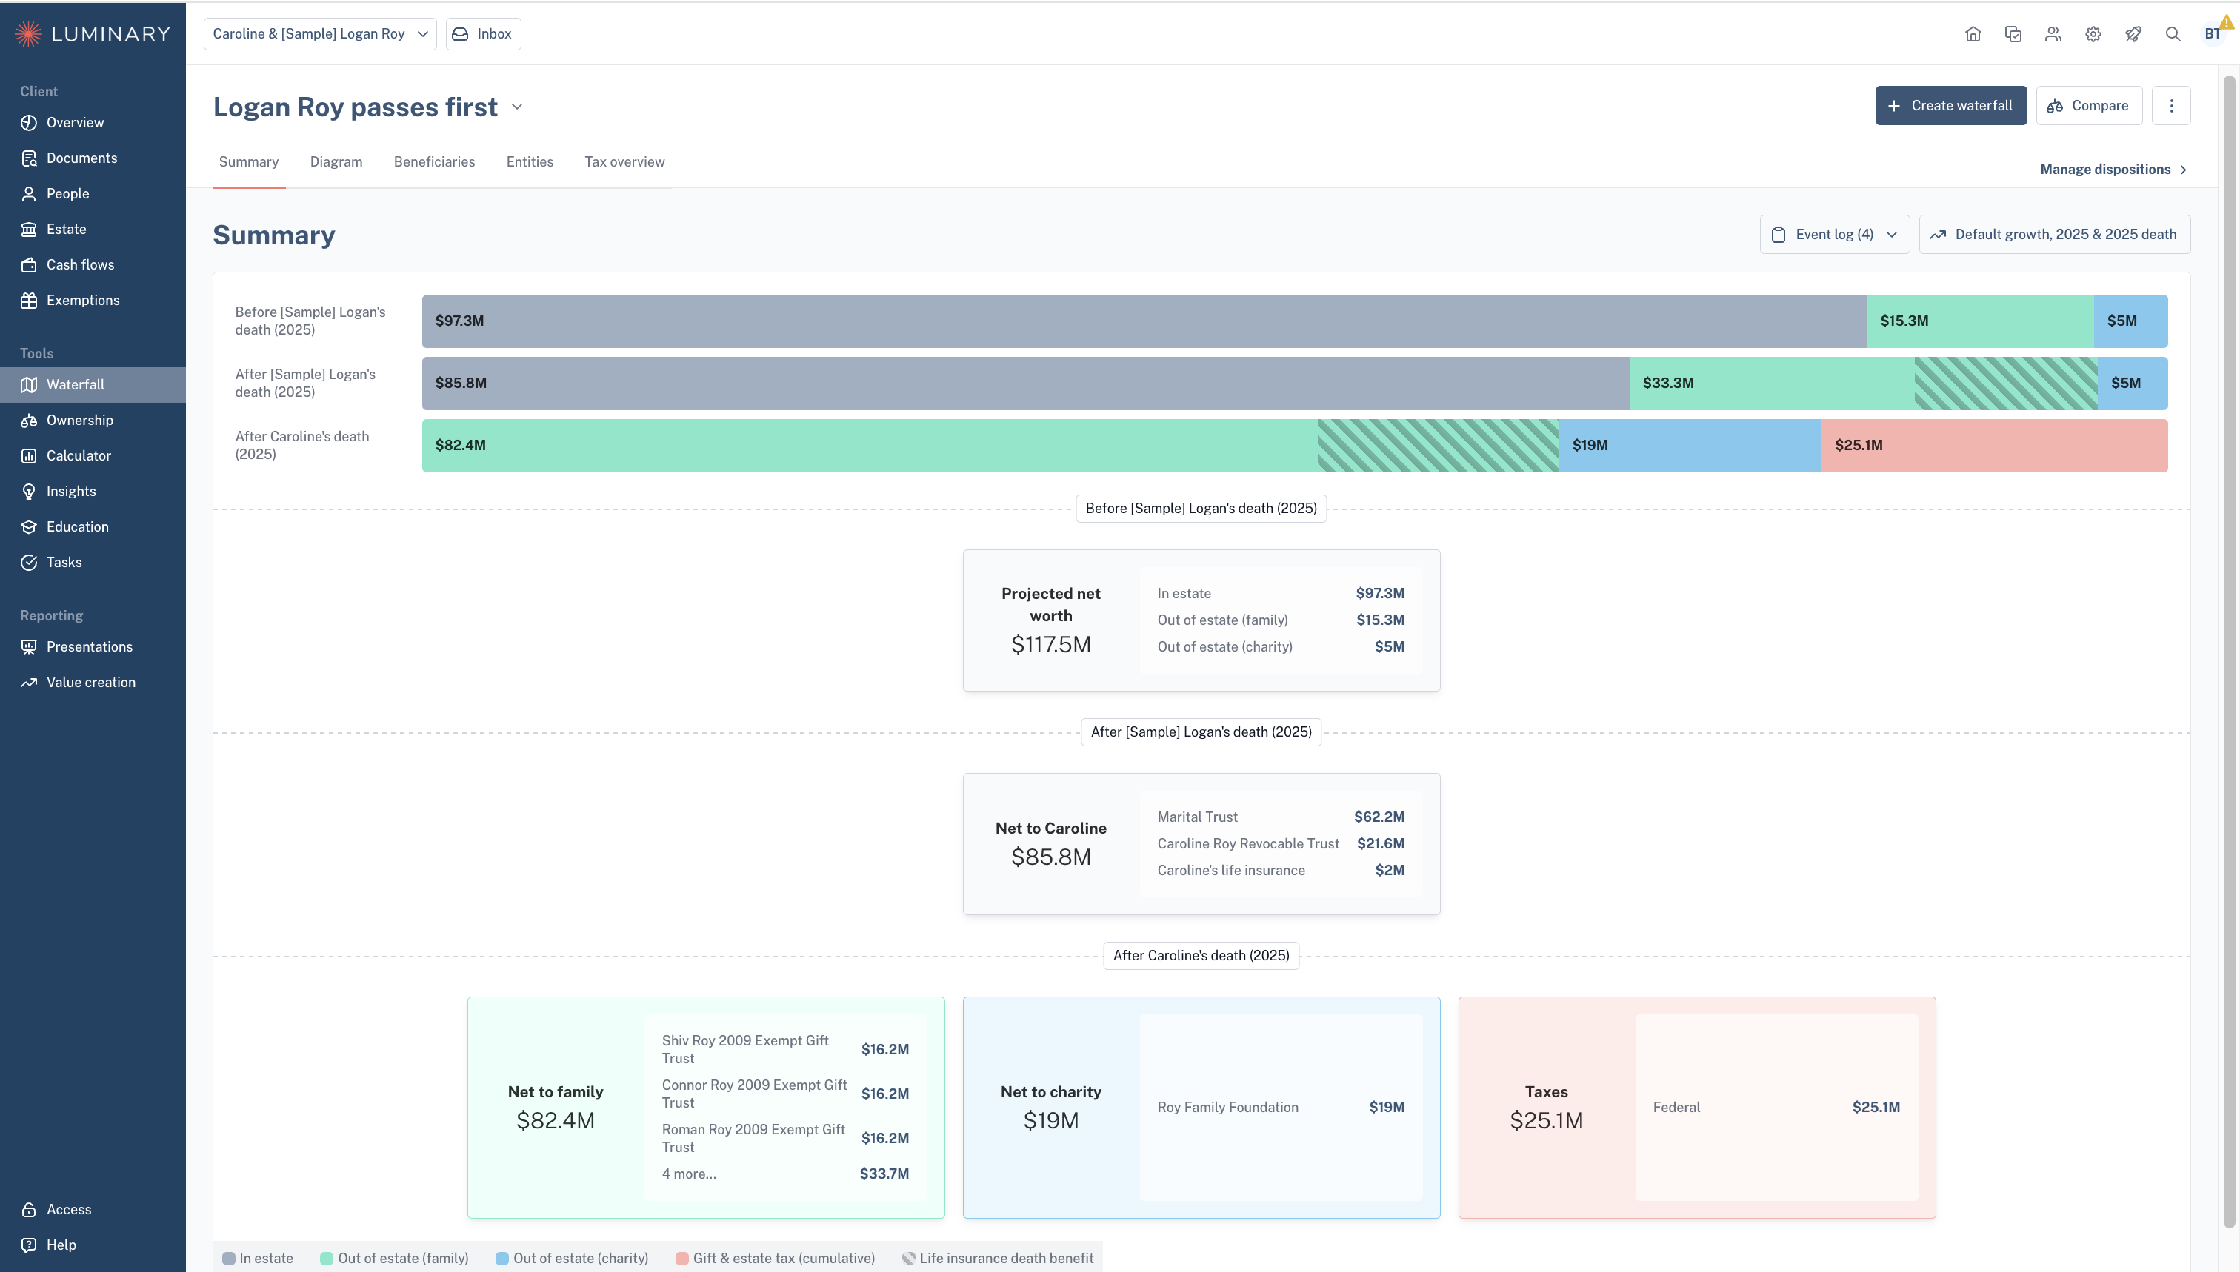Follow the Manage dispositions link

pyautogui.click(x=2113, y=170)
